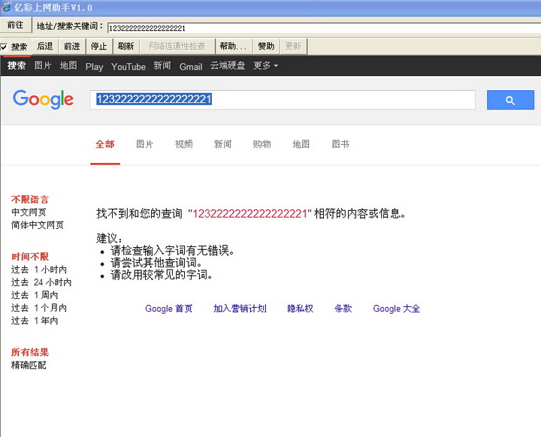Open the 条款 footer link
The height and width of the screenshot is (437, 541).
click(x=343, y=309)
